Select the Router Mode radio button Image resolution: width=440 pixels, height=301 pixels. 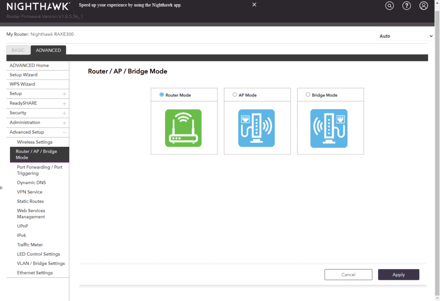click(x=162, y=94)
